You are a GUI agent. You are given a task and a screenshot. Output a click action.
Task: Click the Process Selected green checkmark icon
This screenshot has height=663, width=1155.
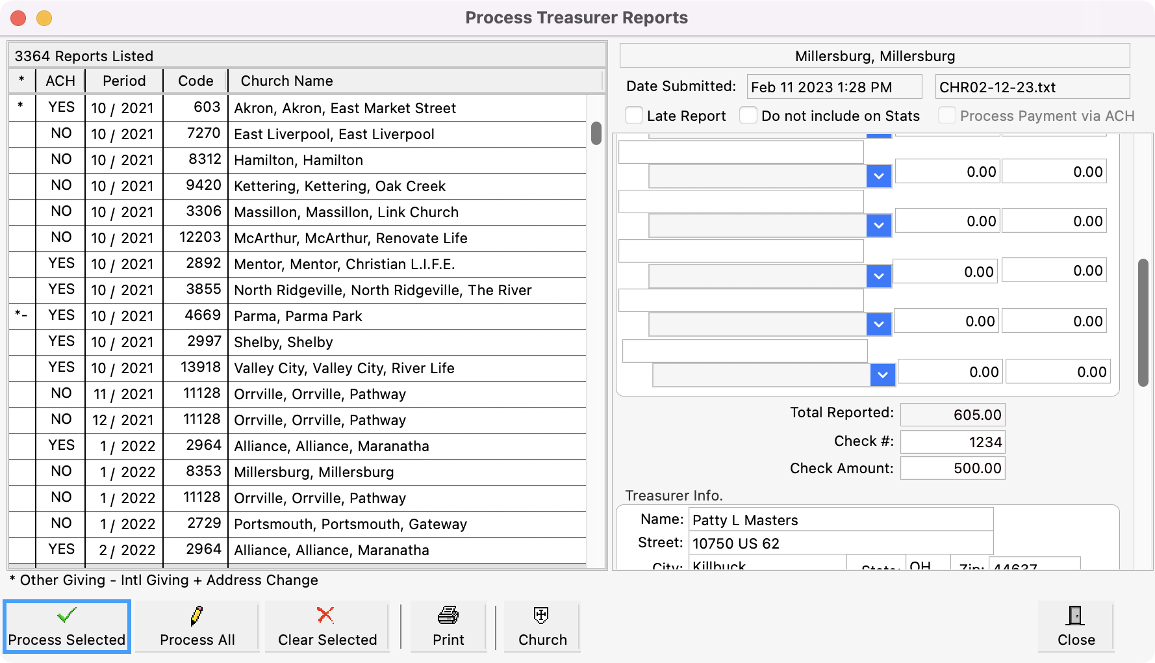[67, 616]
